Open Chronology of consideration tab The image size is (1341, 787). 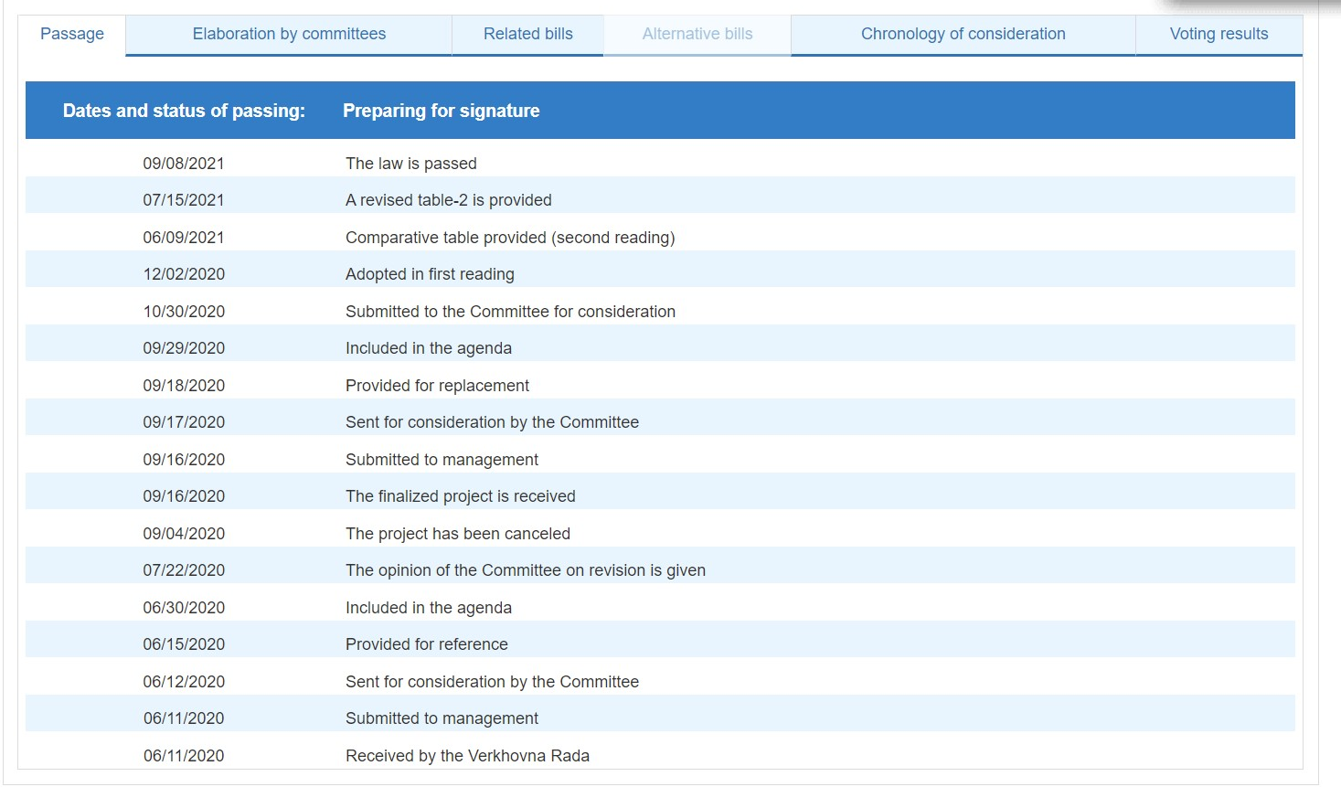[x=963, y=35]
